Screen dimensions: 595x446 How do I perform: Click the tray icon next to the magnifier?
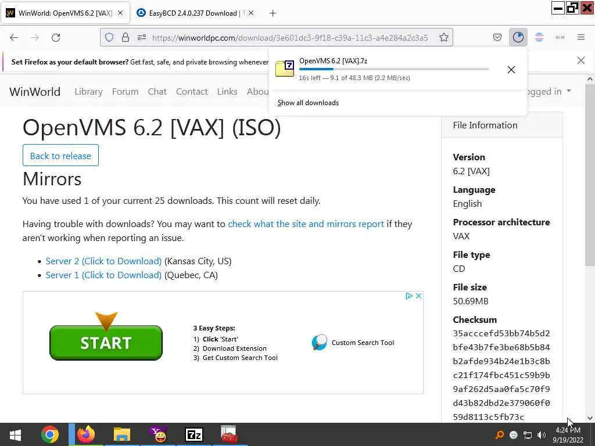tap(514, 435)
